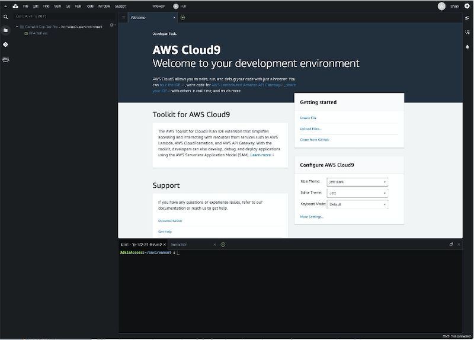Click the Cloud9 cloud logo icon
Image resolution: width=474 pixels, height=340 pixels.
15,6
